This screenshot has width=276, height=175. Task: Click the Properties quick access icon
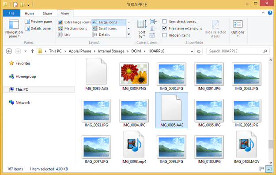(15, 4)
